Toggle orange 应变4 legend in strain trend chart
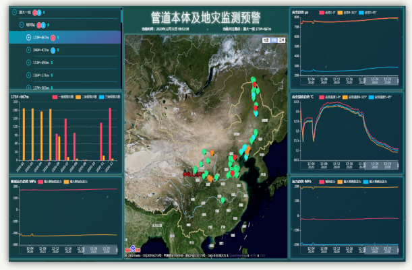The height and width of the screenshot is (270, 412). pyautogui.click(x=347, y=12)
